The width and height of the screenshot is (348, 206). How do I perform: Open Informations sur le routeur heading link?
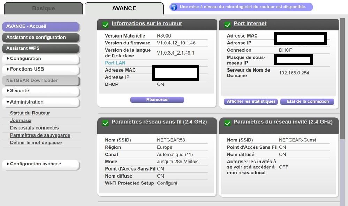[147, 23]
